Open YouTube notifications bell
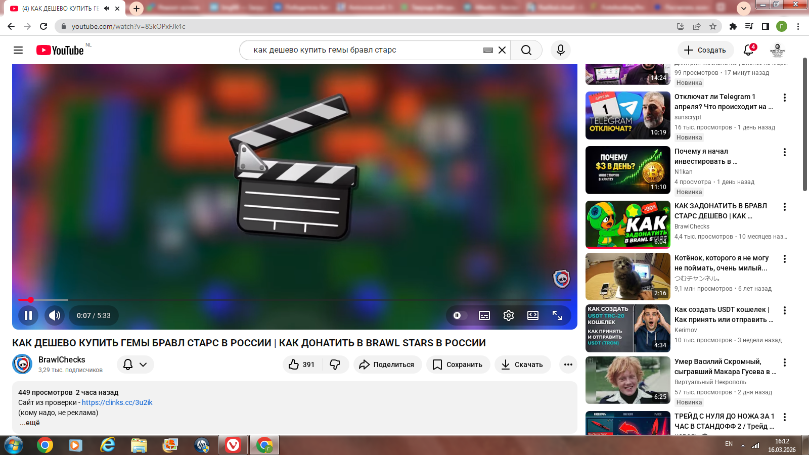809x455 pixels. coord(749,50)
